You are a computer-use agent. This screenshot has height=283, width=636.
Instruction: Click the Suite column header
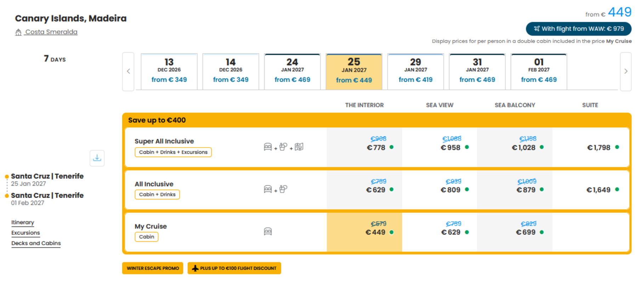[x=590, y=105]
